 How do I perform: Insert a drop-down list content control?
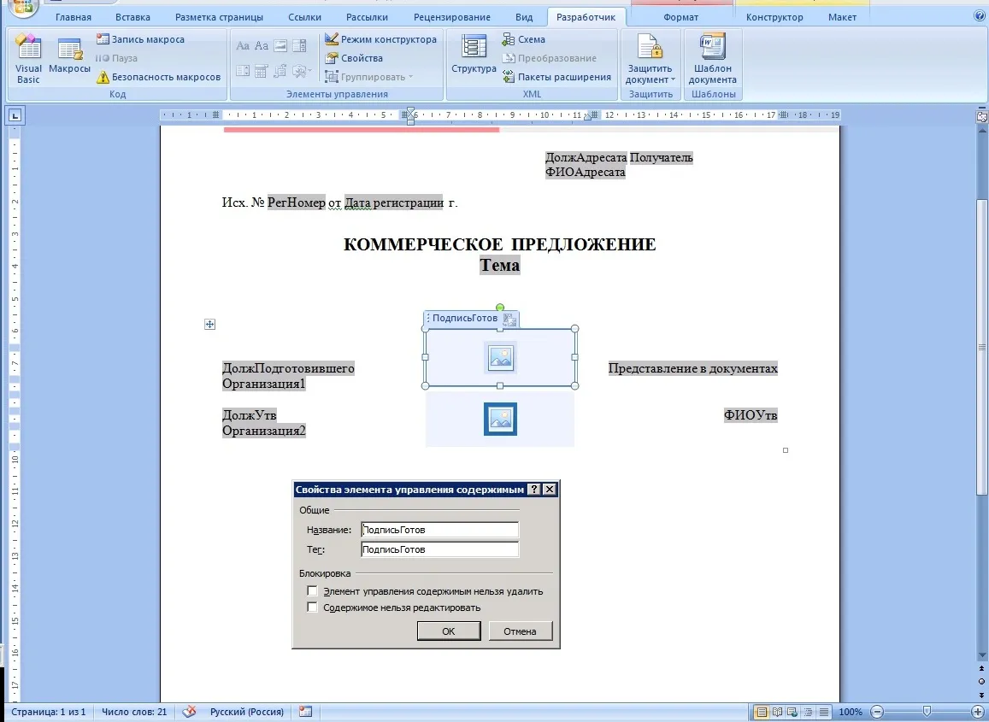243,71
